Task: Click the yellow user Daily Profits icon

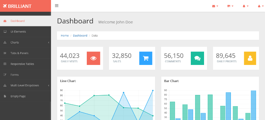Action: (250, 58)
